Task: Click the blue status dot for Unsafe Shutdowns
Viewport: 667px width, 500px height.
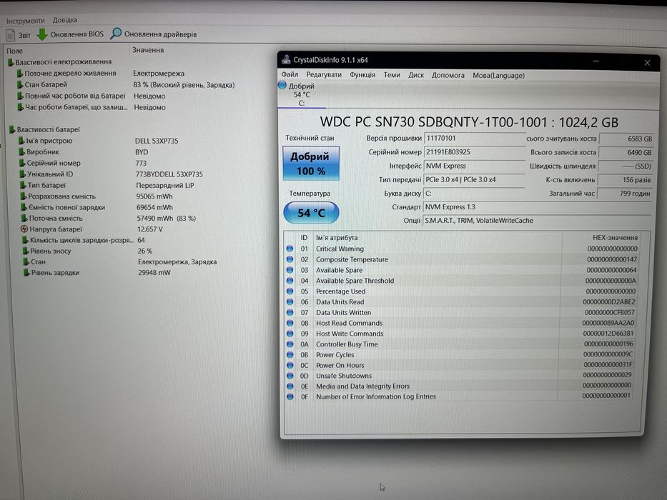Action: (x=290, y=376)
